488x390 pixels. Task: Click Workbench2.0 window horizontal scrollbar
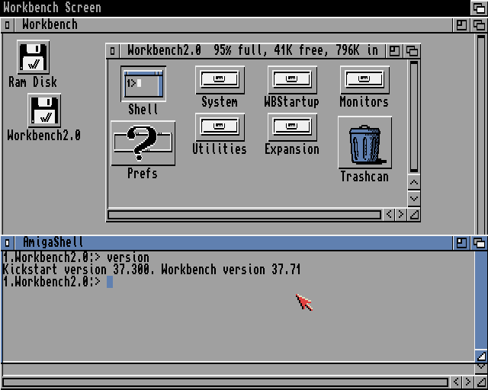click(244, 215)
